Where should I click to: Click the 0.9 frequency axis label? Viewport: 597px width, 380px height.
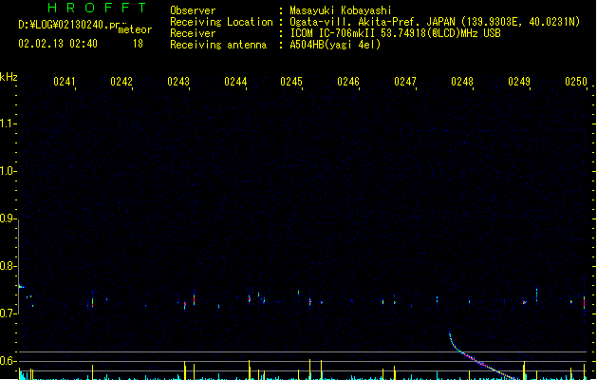[8, 218]
